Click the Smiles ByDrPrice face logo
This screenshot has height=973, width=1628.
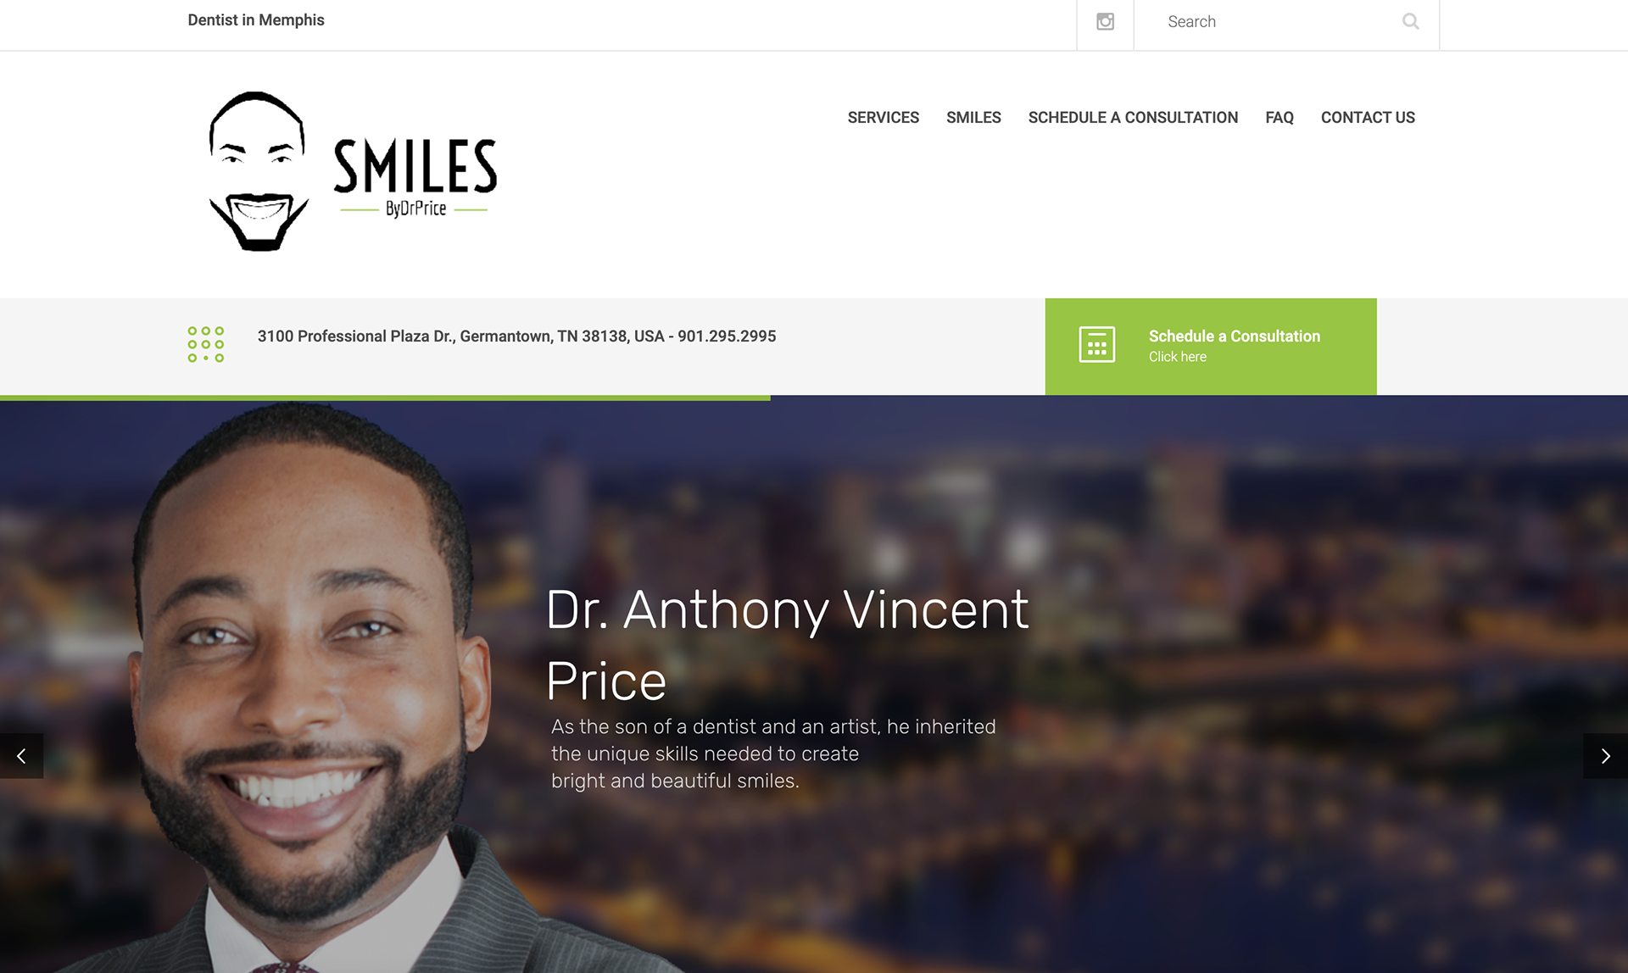(259, 171)
